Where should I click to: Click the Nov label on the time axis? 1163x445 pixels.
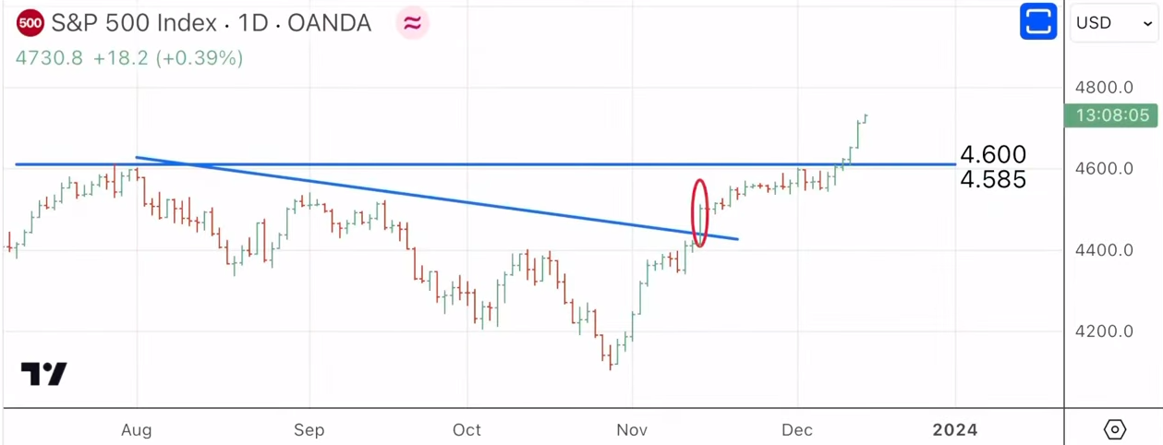pyautogui.click(x=633, y=430)
